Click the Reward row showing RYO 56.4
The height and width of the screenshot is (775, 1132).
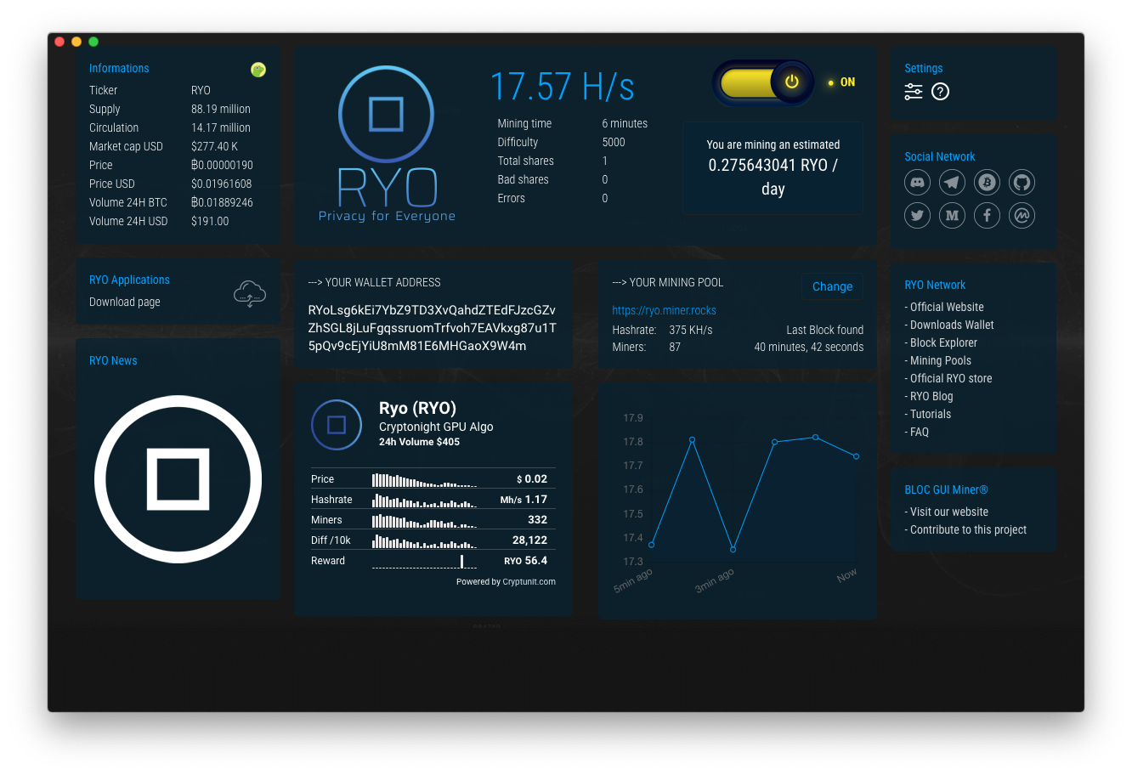pyautogui.click(x=433, y=561)
